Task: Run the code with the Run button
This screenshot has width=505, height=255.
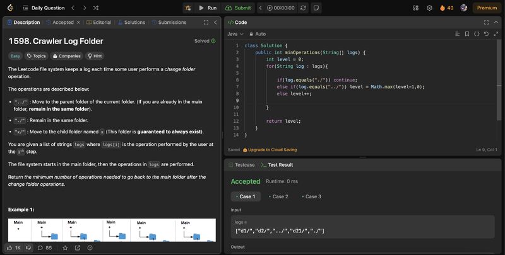Action: pyautogui.click(x=206, y=8)
